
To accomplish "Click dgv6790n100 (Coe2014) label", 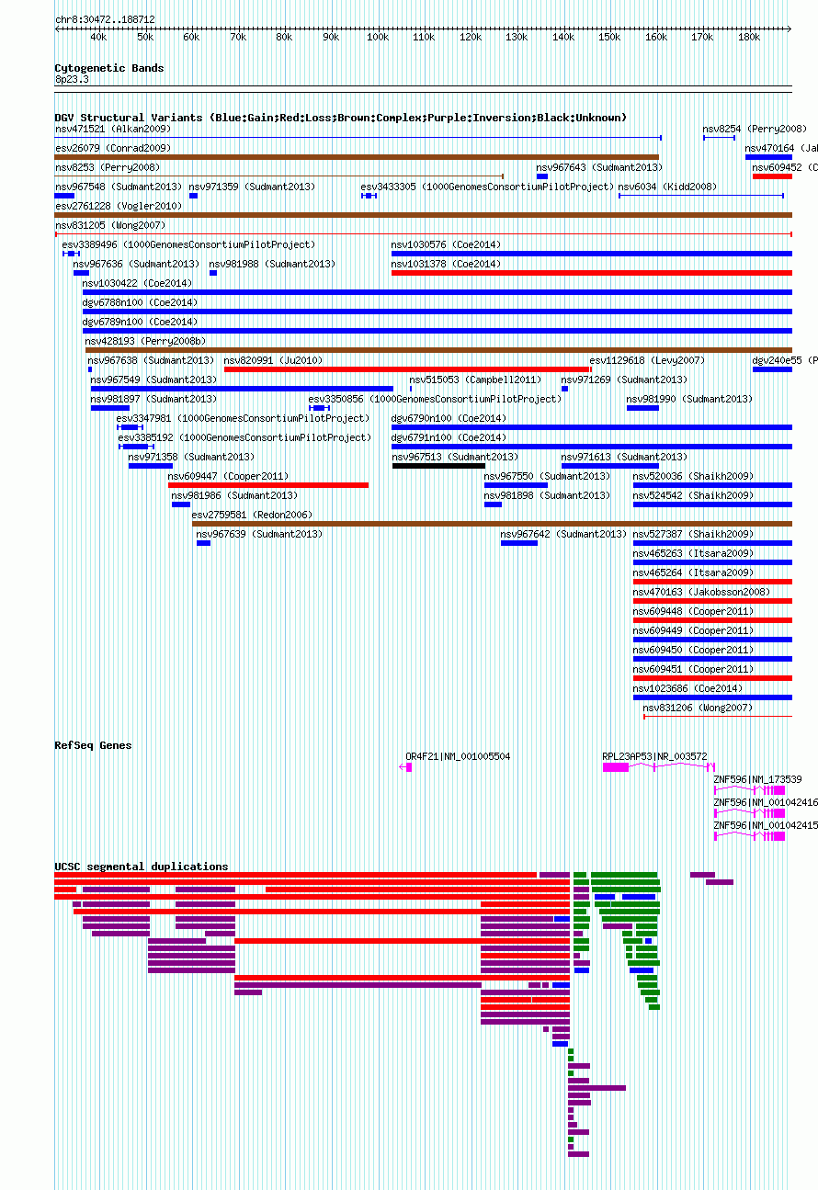I will coord(449,419).
